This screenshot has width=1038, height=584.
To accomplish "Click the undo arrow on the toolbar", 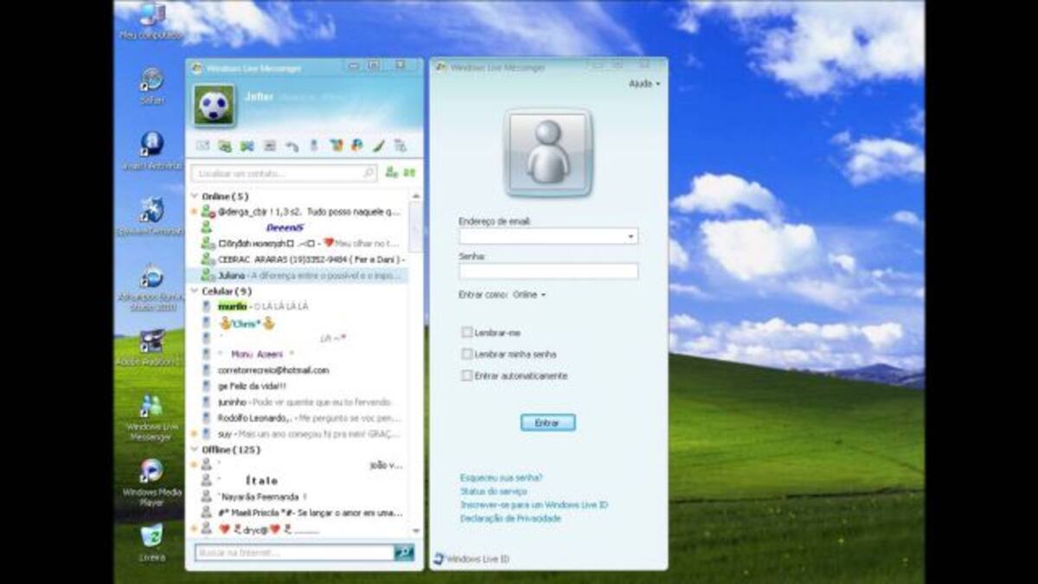I will pos(292,145).
